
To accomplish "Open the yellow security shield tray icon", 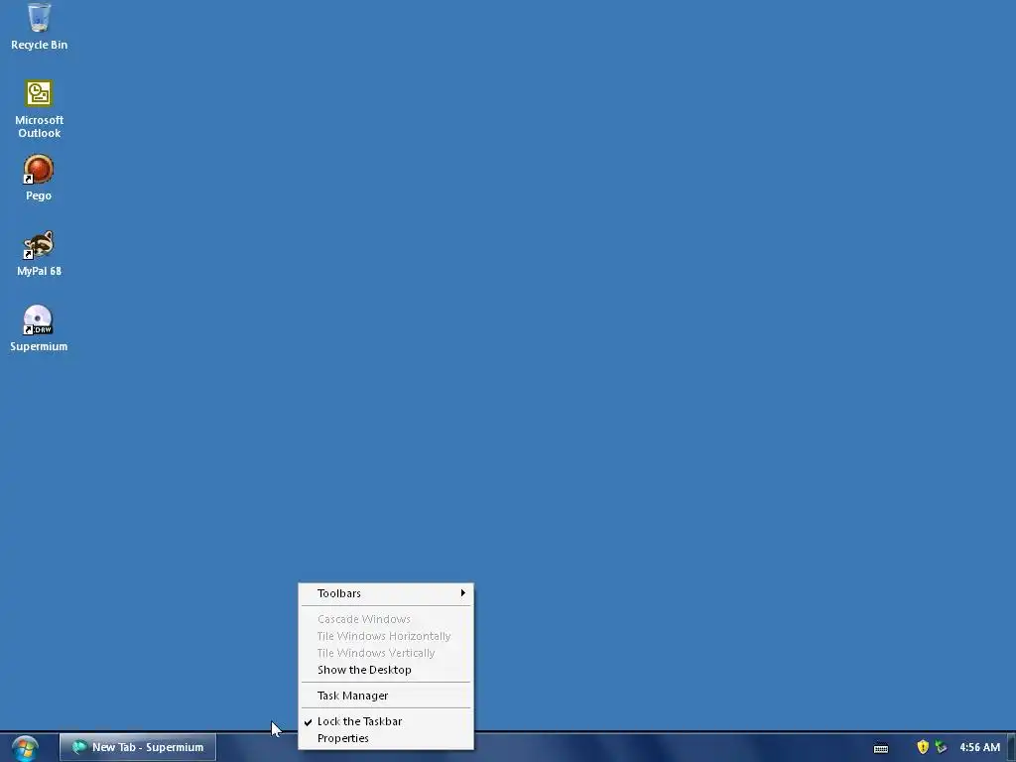I will [923, 747].
